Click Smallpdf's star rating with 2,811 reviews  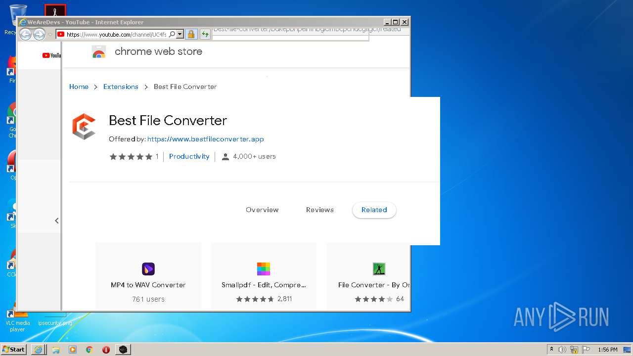click(x=264, y=299)
